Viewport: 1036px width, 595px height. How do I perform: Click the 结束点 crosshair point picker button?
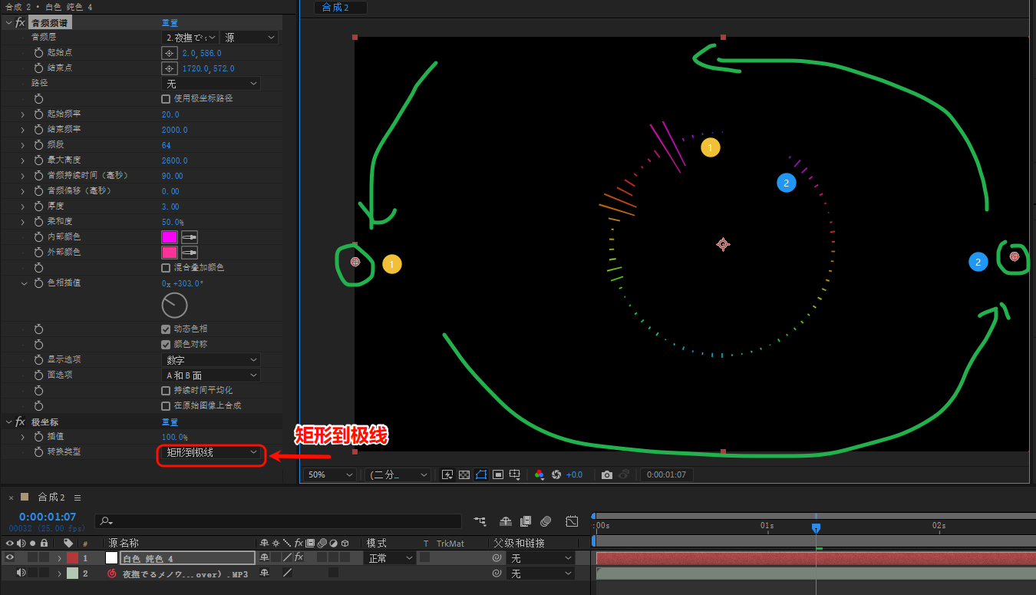tap(169, 68)
